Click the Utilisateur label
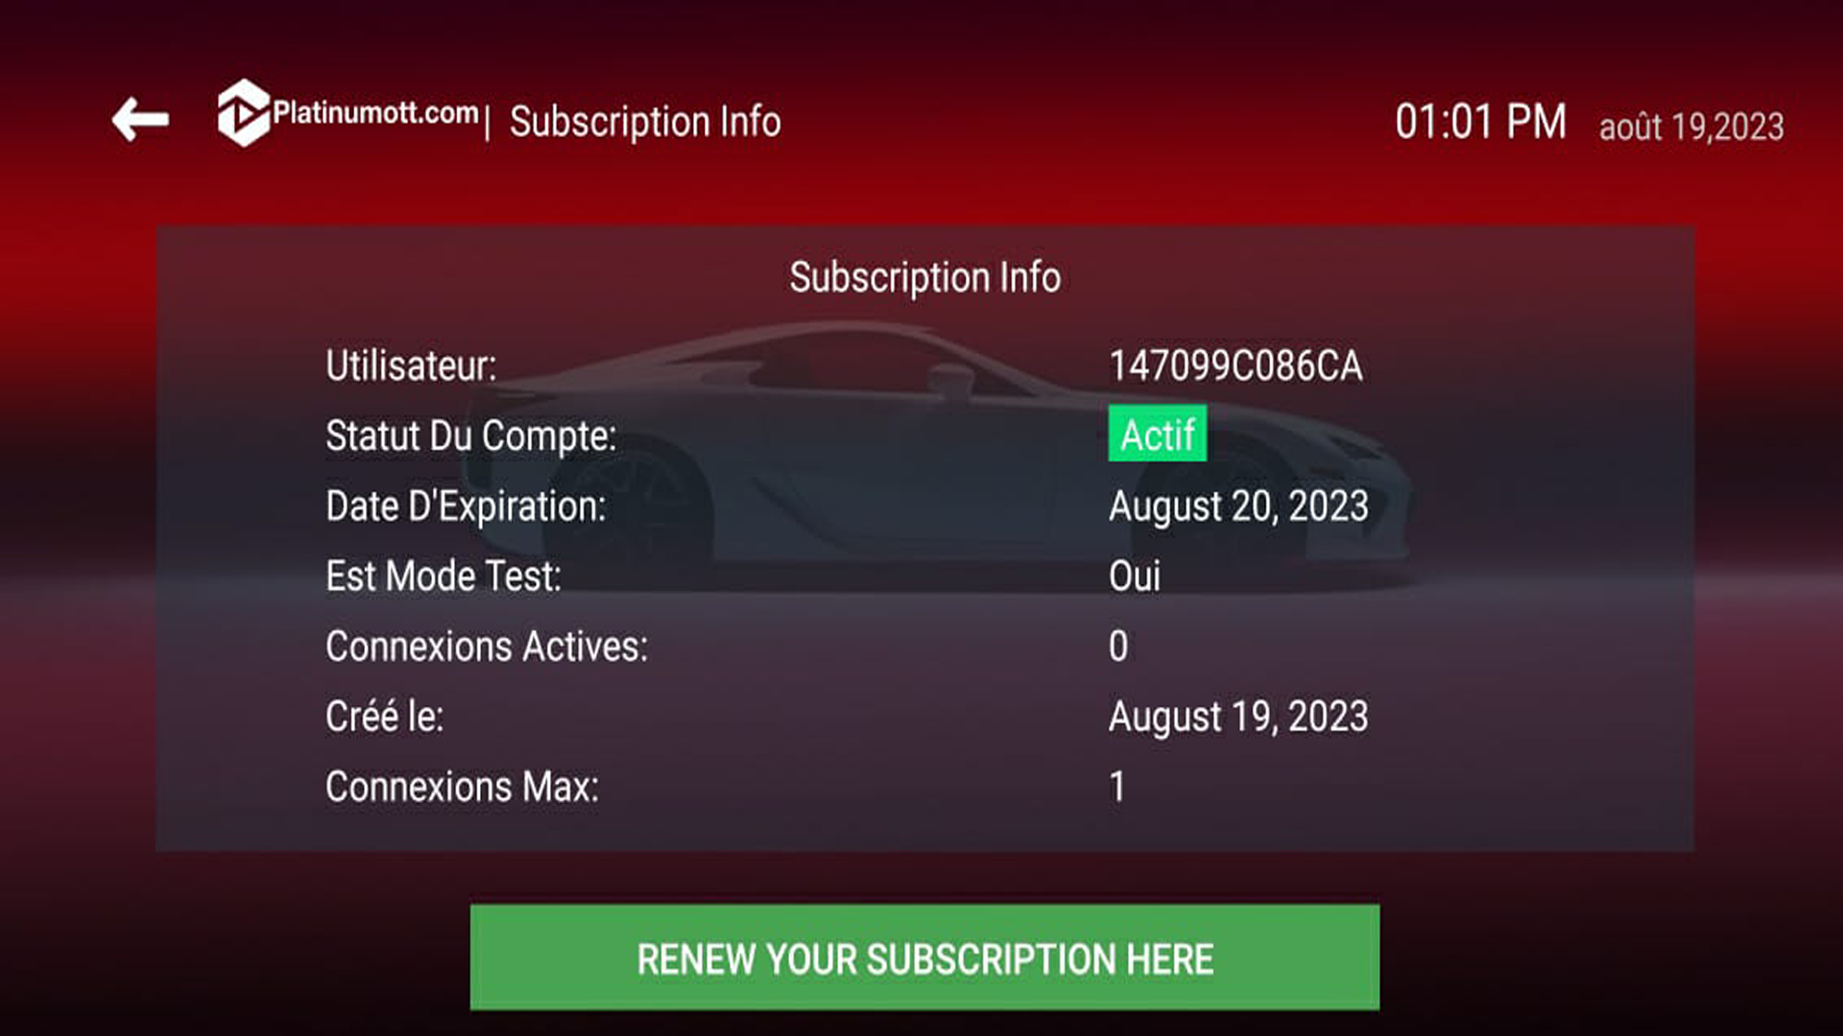The width and height of the screenshot is (1843, 1036). point(411,365)
